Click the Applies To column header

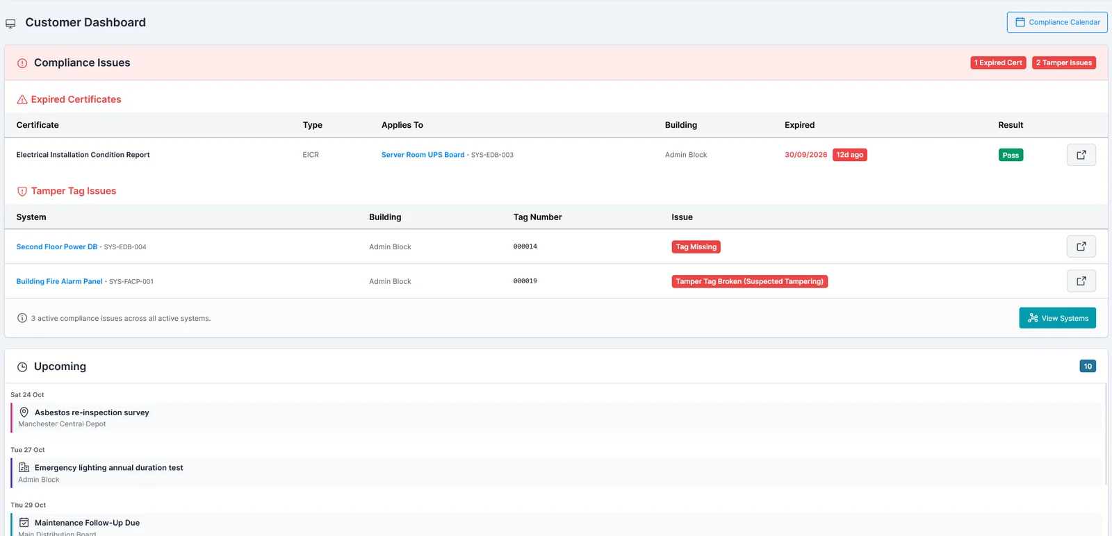coord(402,125)
